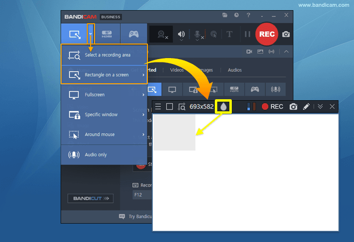Select the fullscreen monitor mode tile
This screenshot has width=354, height=242.
(x=172, y=90)
